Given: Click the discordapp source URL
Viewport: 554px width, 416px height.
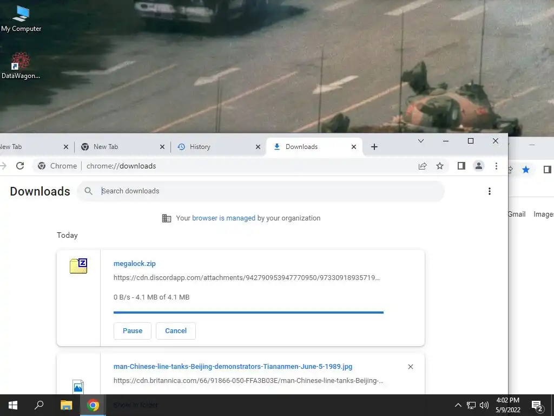Looking at the screenshot, I should click(x=246, y=278).
